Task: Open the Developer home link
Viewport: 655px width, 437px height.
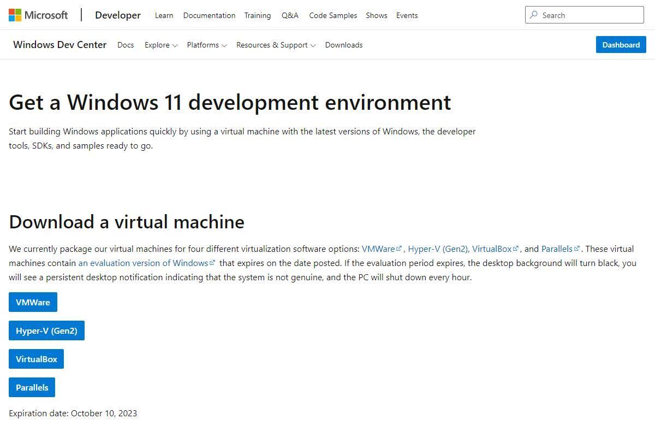Action: pos(118,15)
